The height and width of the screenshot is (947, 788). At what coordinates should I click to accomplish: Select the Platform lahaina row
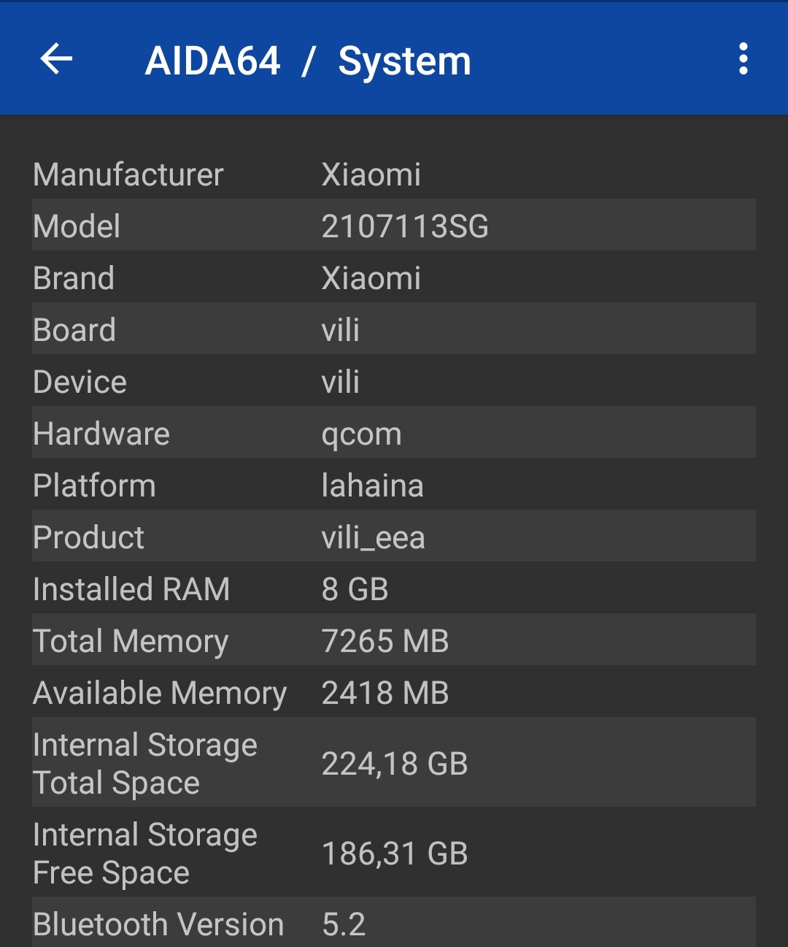click(x=394, y=485)
